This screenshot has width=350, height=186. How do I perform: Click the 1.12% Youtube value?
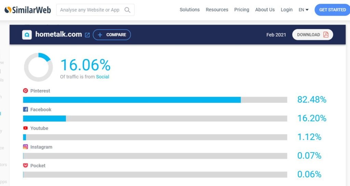309,137
